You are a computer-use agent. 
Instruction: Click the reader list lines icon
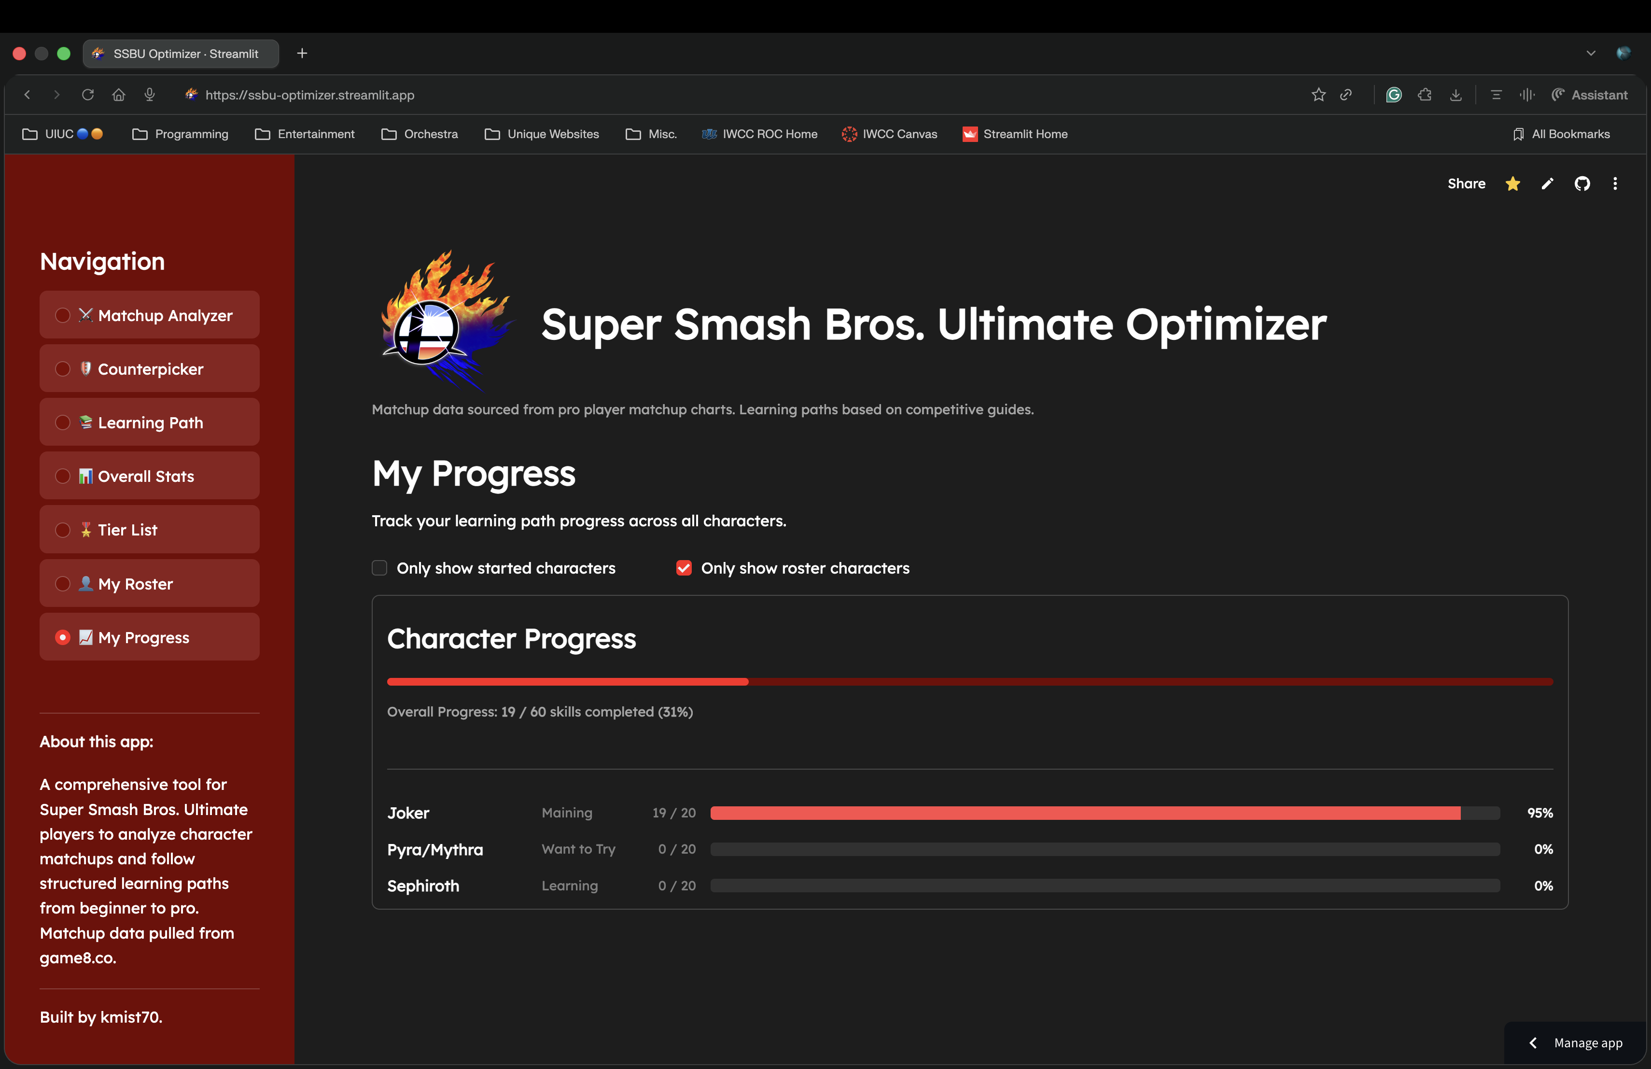[1497, 95]
